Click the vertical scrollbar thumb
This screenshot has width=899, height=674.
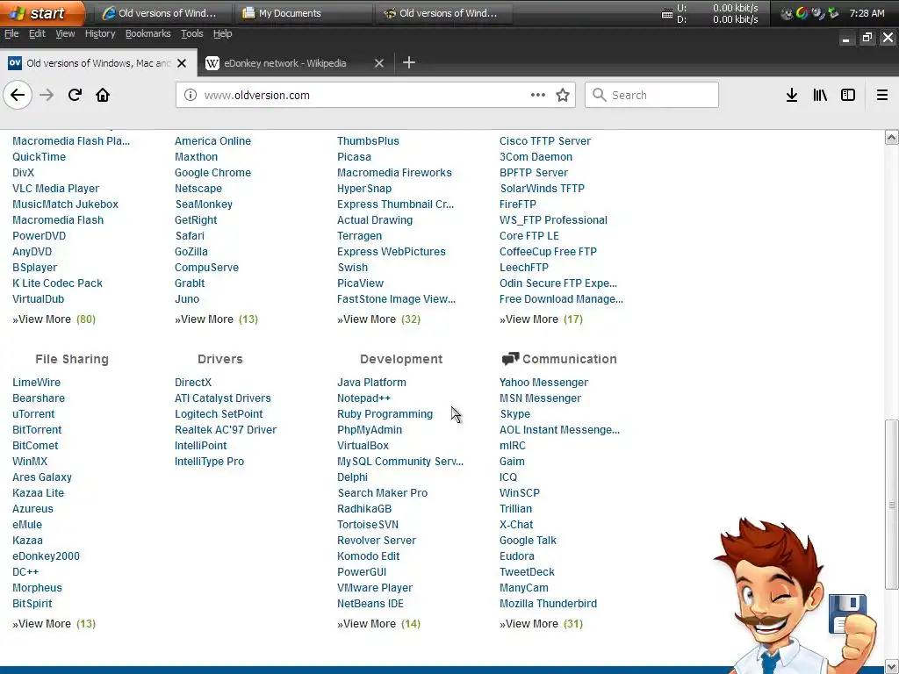tap(891, 505)
